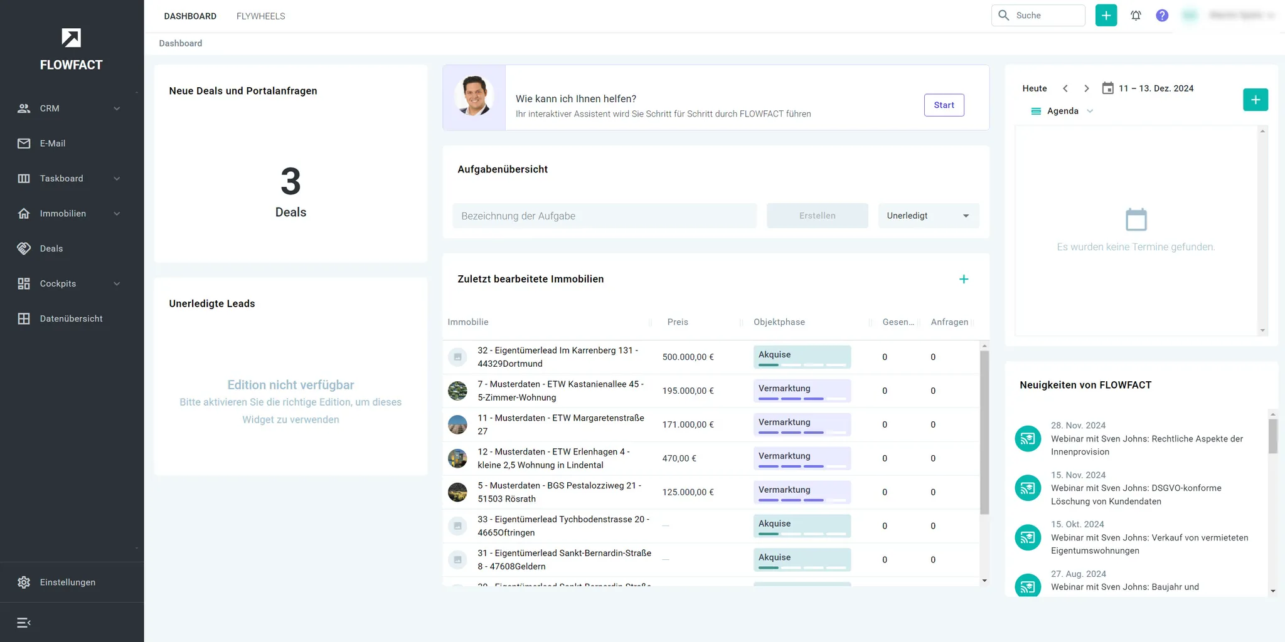Image resolution: width=1285 pixels, height=642 pixels.
Task: Click Akquise phase bar for Karrenberg 131
Action: pyautogui.click(x=802, y=357)
